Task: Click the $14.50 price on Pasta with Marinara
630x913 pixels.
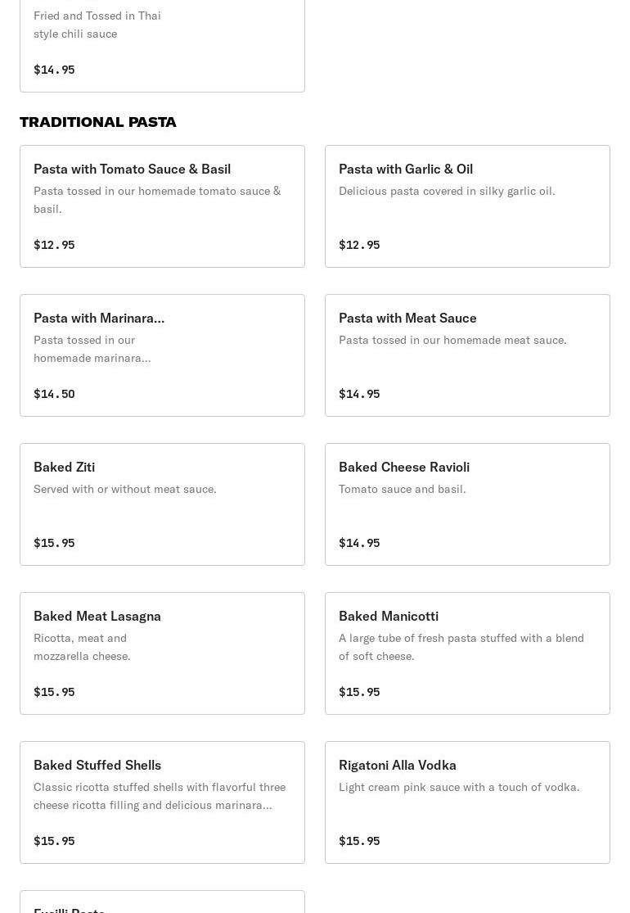Action: (x=54, y=394)
